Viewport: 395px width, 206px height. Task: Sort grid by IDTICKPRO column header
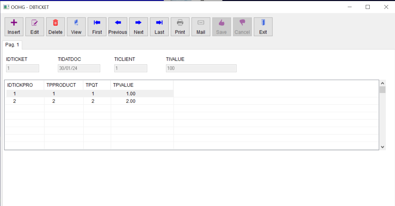(x=25, y=85)
